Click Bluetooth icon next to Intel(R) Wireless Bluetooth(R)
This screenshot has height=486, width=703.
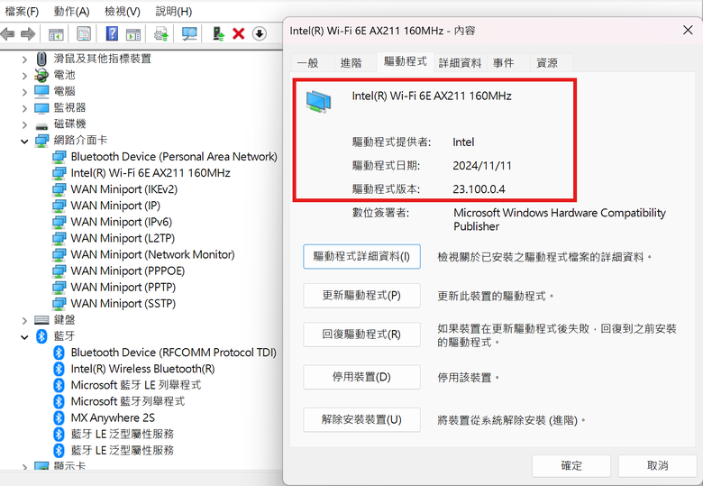[x=59, y=369]
